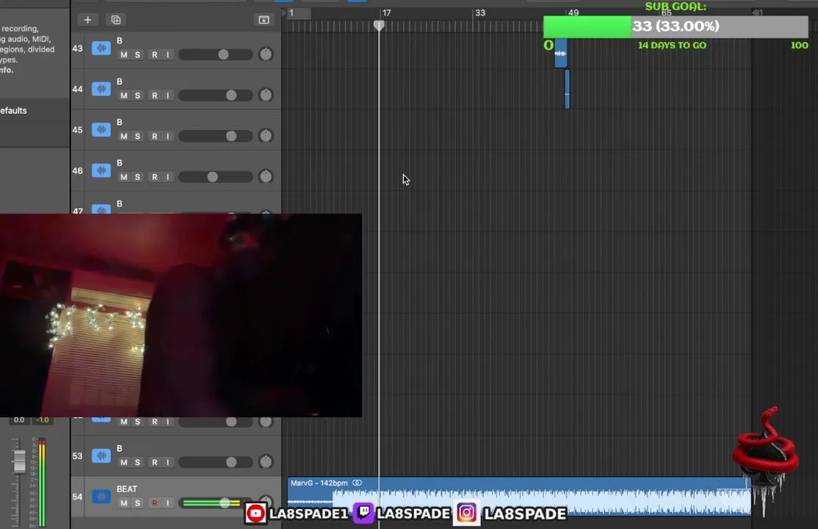Toggle input monitoring on track 46
This screenshot has width=818, height=529.
(167, 177)
